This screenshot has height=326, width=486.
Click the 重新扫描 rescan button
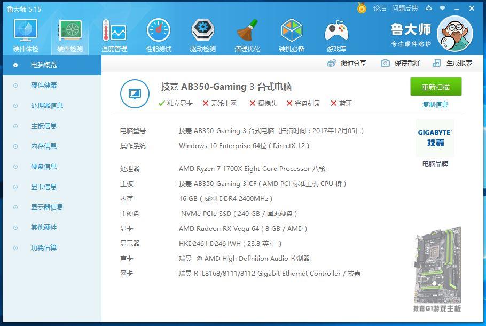tap(436, 87)
